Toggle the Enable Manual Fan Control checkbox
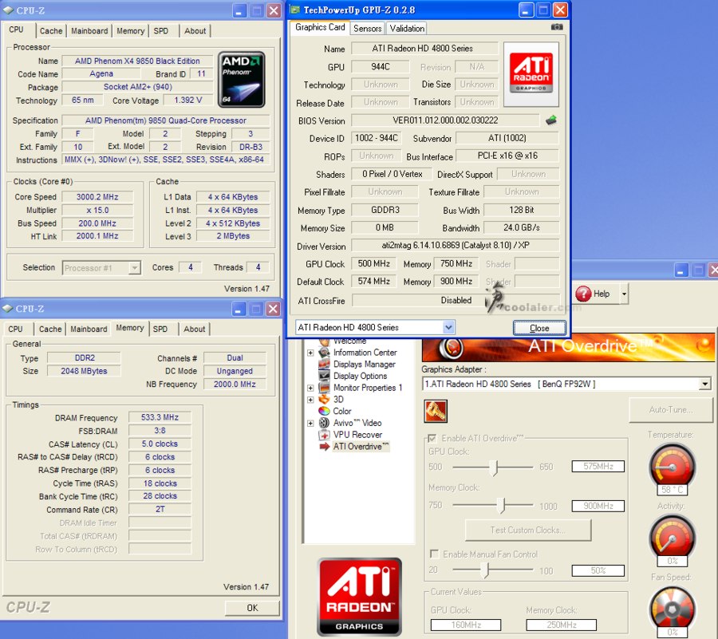 coord(434,554)
